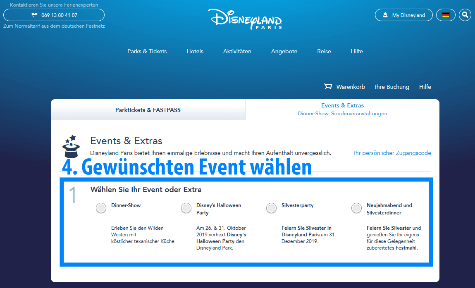Select the Silvesterparty radio button

point(271,208)
